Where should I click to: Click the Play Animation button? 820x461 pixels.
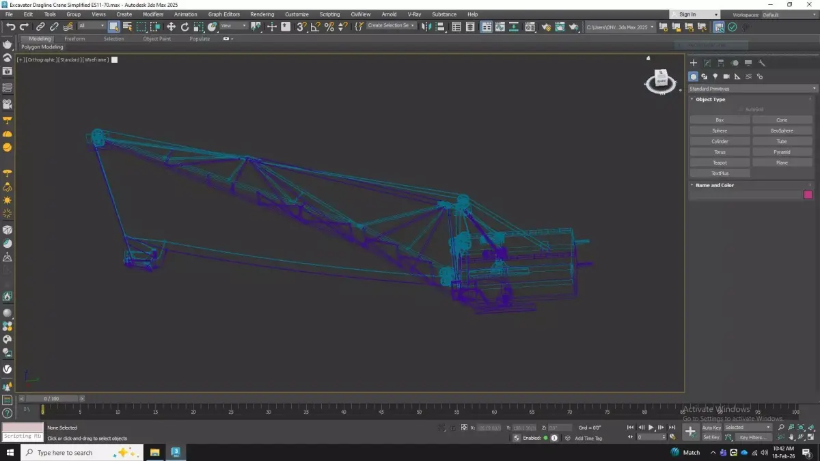pos(651,428)
